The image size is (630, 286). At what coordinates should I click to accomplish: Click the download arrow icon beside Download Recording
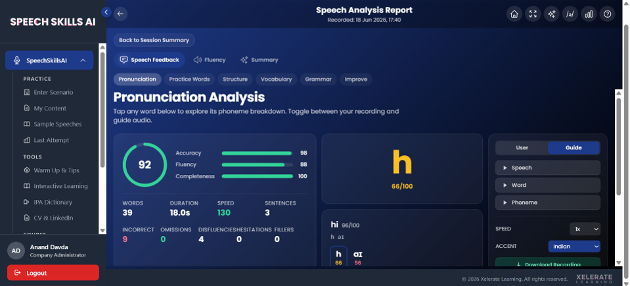(518, 265)
